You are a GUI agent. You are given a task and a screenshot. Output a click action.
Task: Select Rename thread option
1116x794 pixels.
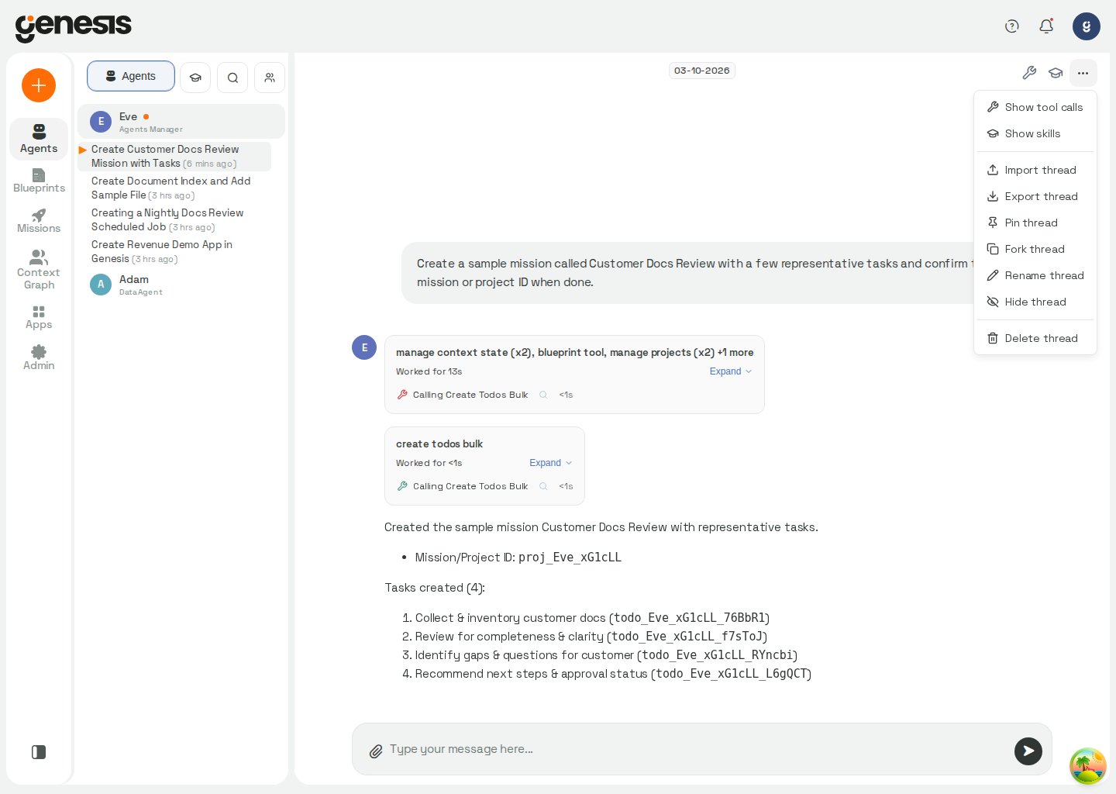(1035, 275)
